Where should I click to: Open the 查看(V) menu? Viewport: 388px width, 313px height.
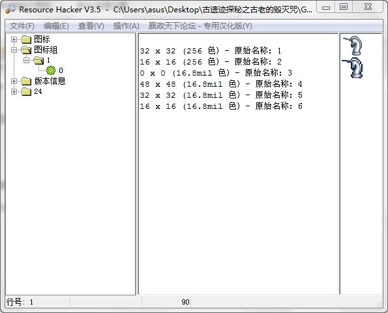[x=91, y=26]
